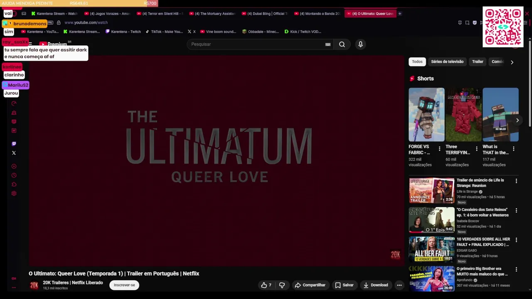Open the sidebar speedometer limiter icon
The image size is (532, 299).
(x=14, y=103)
